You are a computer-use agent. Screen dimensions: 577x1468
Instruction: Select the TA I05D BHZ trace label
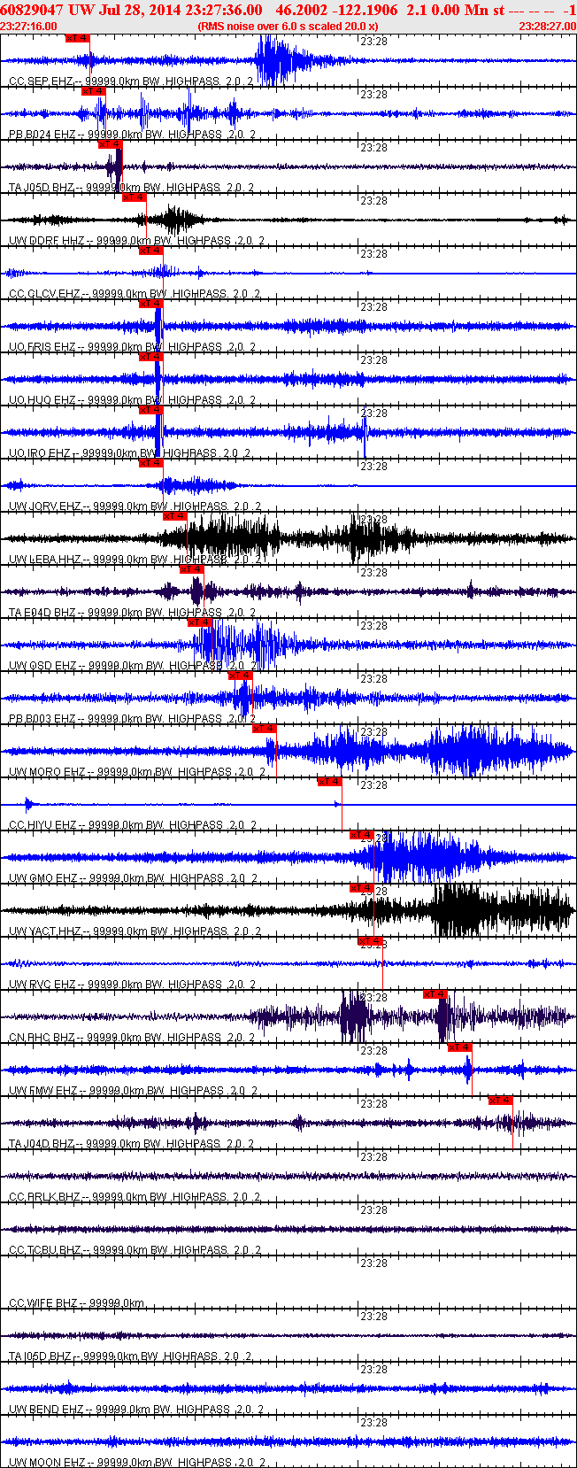[x=130, y=1356]
